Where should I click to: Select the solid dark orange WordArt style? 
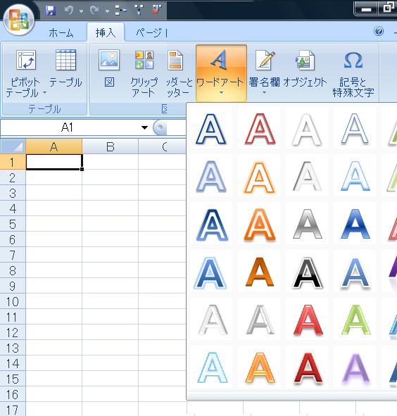pyautogui.click(x=260, y=272)
